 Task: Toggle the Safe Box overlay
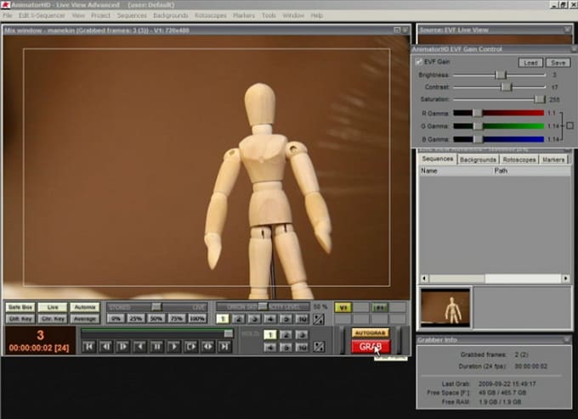pyautogui.click(x=20, y=307)
